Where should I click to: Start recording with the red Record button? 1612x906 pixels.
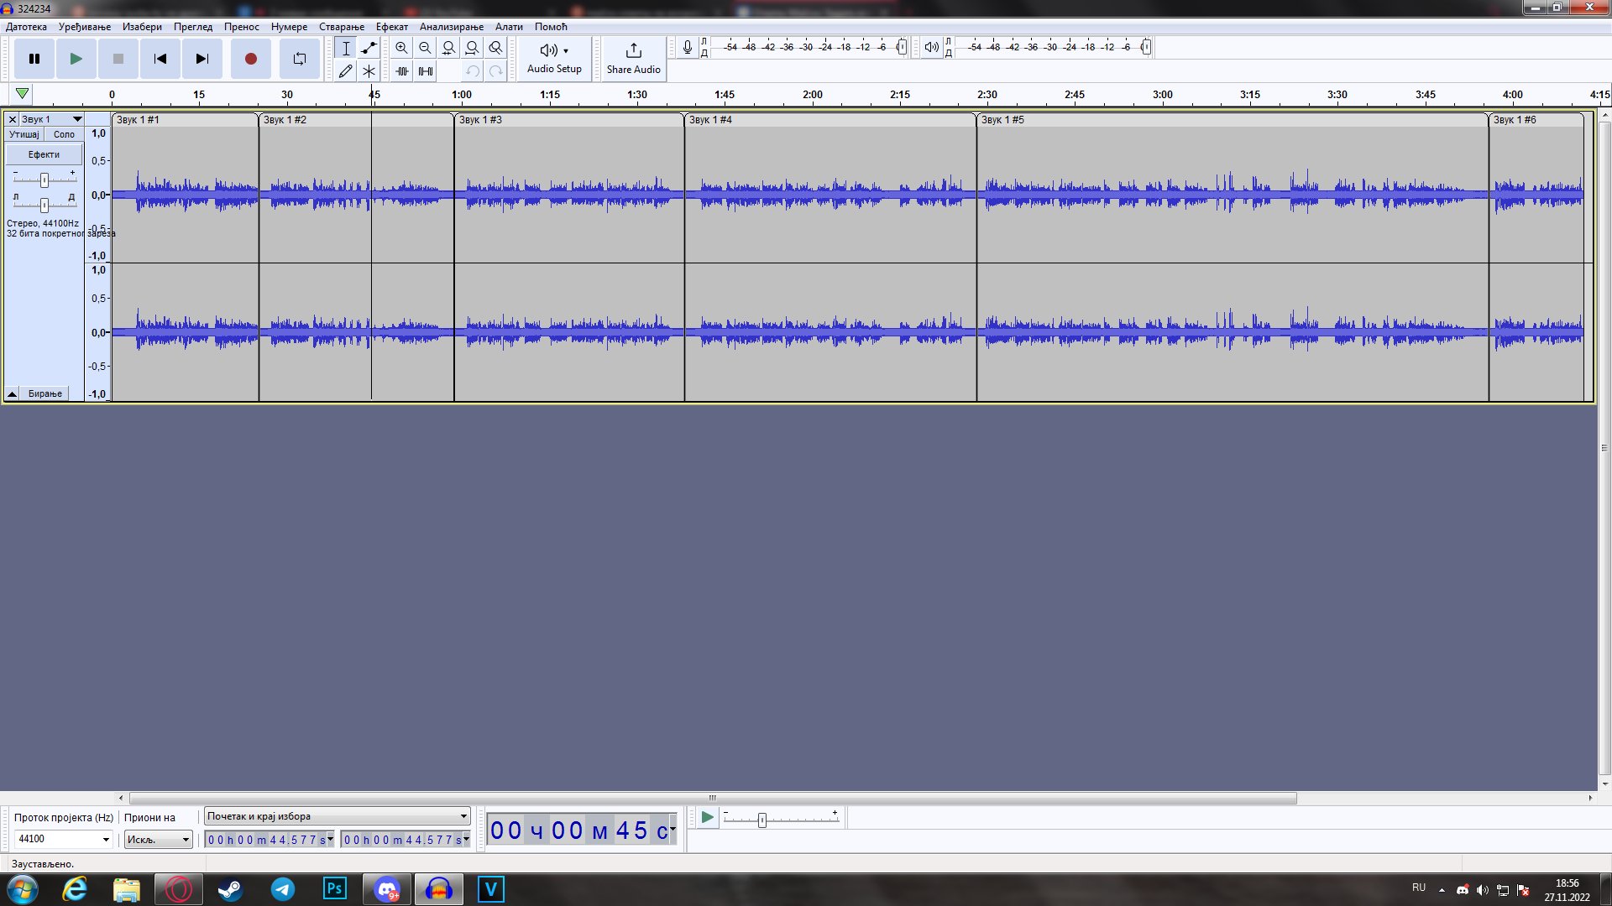click(251, 59)
